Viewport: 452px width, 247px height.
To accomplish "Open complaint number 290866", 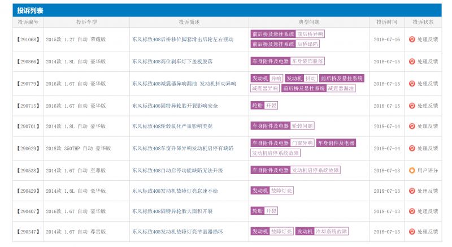I will pyautogui.click(x=28, y=62).
